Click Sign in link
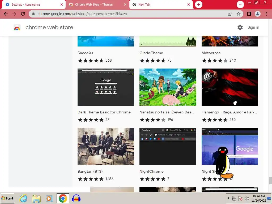This screenshot has height=204, width=272. 253,27
